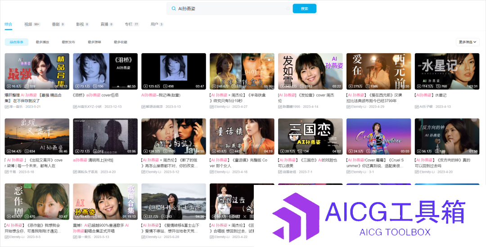Sort by 最新发布
Screen dimensions: 486x247
68,42
